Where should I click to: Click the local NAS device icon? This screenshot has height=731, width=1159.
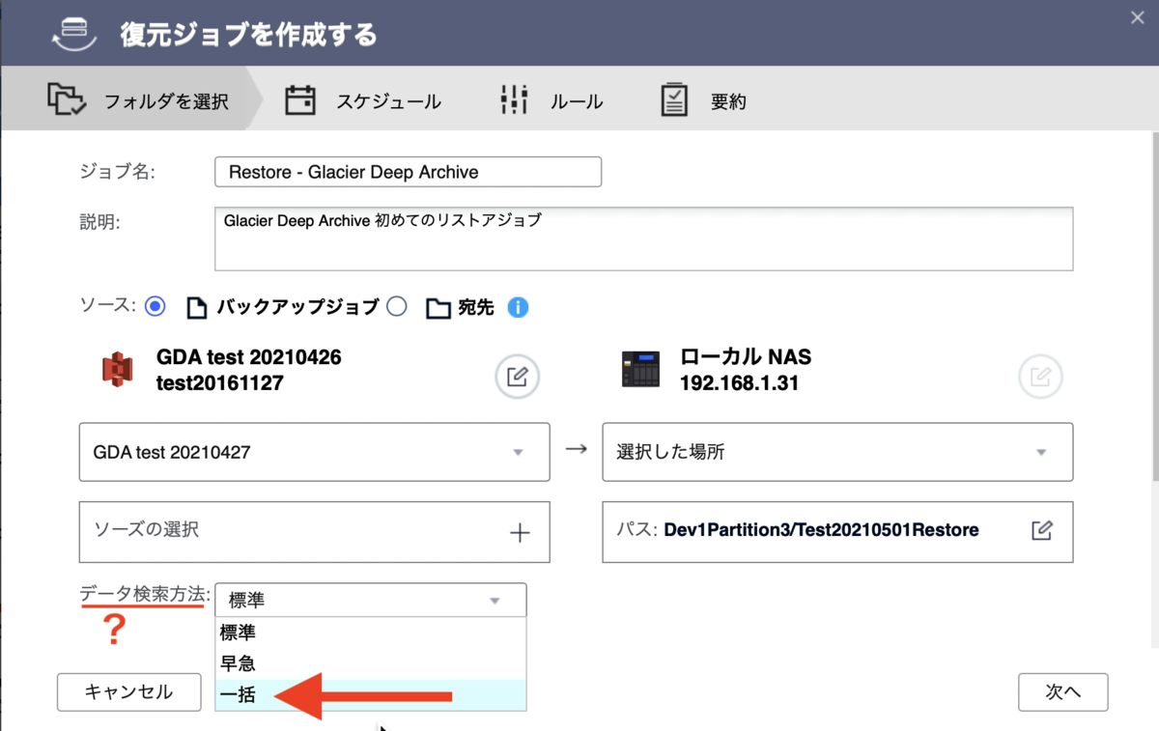tap(640, 370)
